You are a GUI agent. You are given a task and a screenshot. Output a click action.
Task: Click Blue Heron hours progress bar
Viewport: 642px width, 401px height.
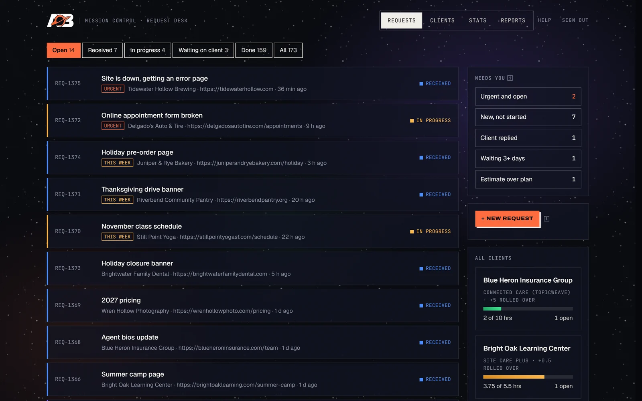(528, 309)
